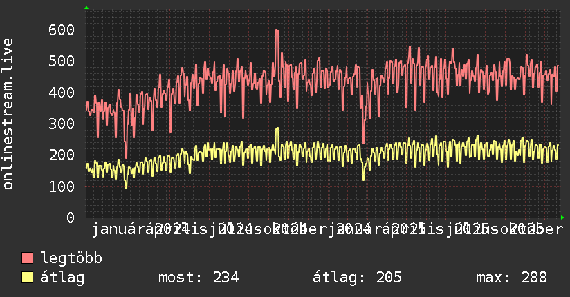Click the tallest pink peak near 600
This screenshot has width=570, height=297.
point(277,30)
